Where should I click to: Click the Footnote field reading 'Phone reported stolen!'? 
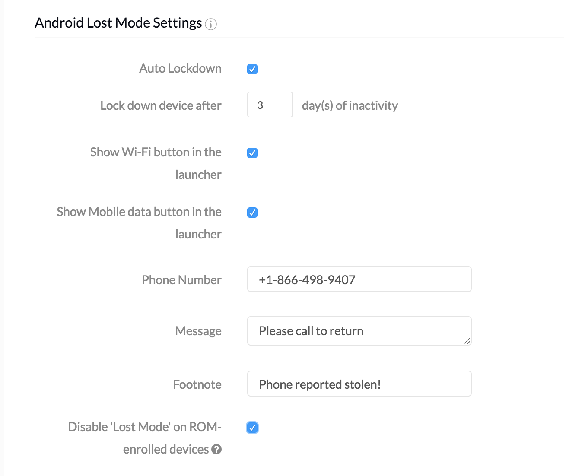click(359, 384)
